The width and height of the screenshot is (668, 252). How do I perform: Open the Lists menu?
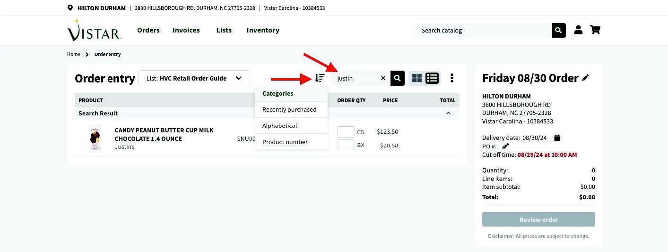click(224, 30)
